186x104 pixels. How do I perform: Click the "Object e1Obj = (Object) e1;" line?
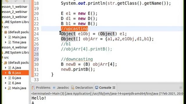point(94,34)
